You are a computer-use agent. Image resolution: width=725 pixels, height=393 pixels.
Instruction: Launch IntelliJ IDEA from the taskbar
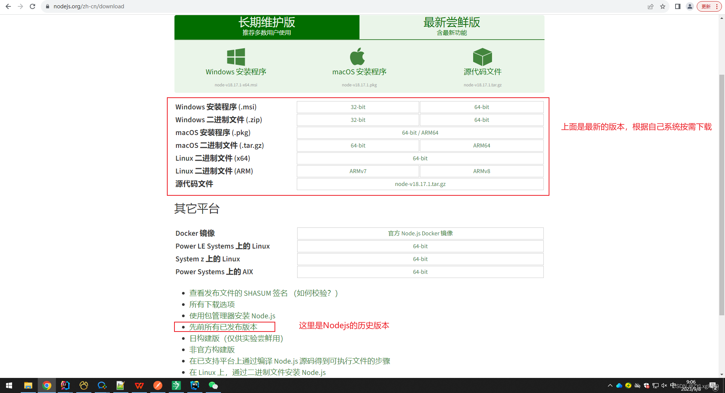pyautogui.click(x=65, y=385)
